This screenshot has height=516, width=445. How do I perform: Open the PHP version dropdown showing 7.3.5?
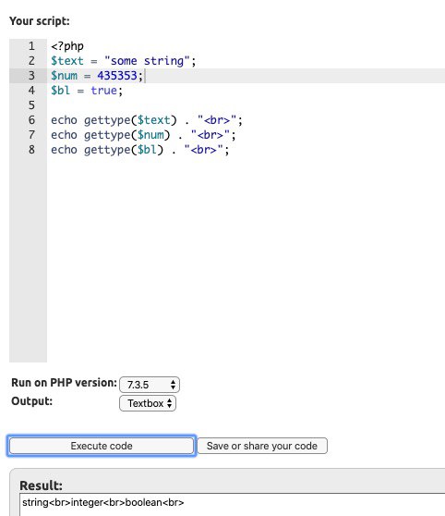tap(150, 385)
